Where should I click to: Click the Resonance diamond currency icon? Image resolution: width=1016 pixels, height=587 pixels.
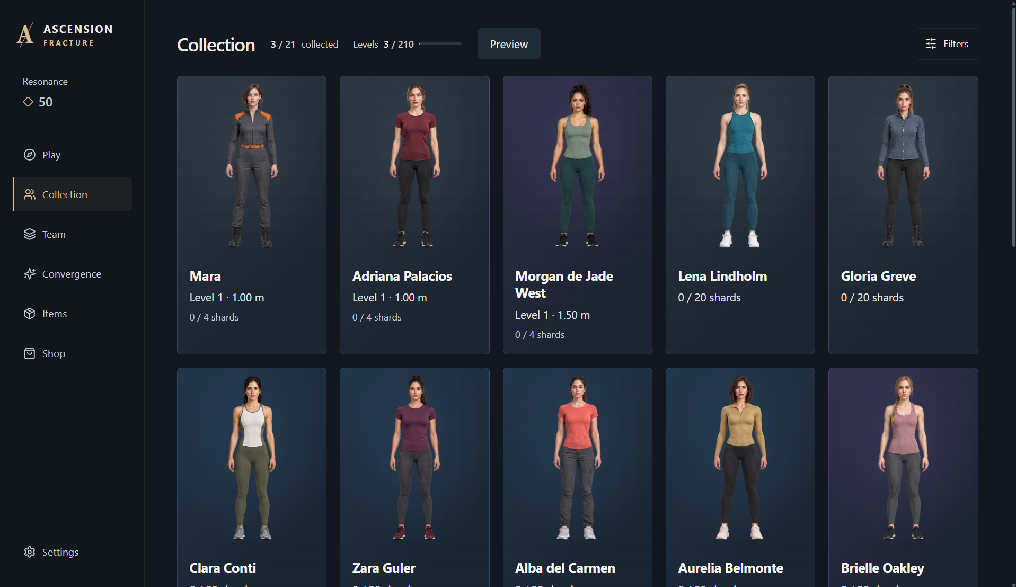[x=28, y=102]
